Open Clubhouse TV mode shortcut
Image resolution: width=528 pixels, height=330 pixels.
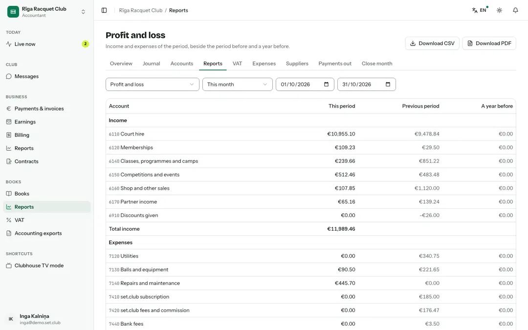click(47, 265)
